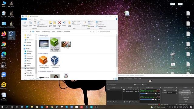Expand the Easy access dropdown
This screenshot has height=109, width=194.
tap(76, 24)
